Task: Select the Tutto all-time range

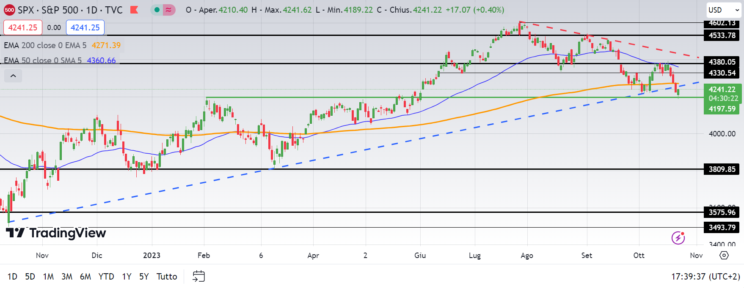Action: pos(167,277)
